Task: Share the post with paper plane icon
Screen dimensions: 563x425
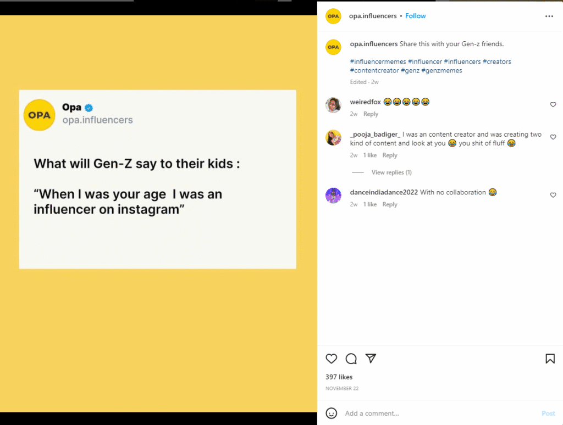Action: pos(371,358)
